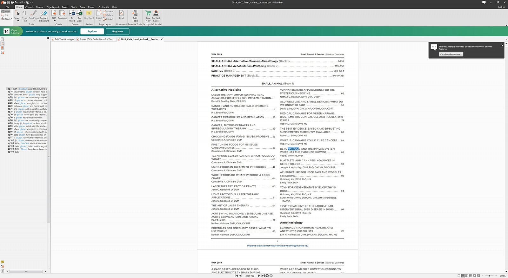The width and height of the screenshot is (508, 278).
Task: Open the Pages panel in sidebar
Action: pyautogui.click(x=2, y=39)
